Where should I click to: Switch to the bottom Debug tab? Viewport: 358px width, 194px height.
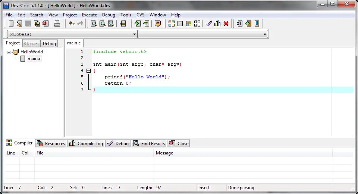118,144
